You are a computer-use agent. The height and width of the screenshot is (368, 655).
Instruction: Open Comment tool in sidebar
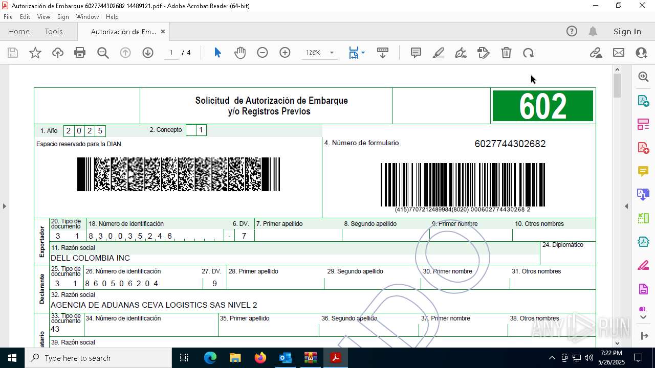tap(643, 171)
